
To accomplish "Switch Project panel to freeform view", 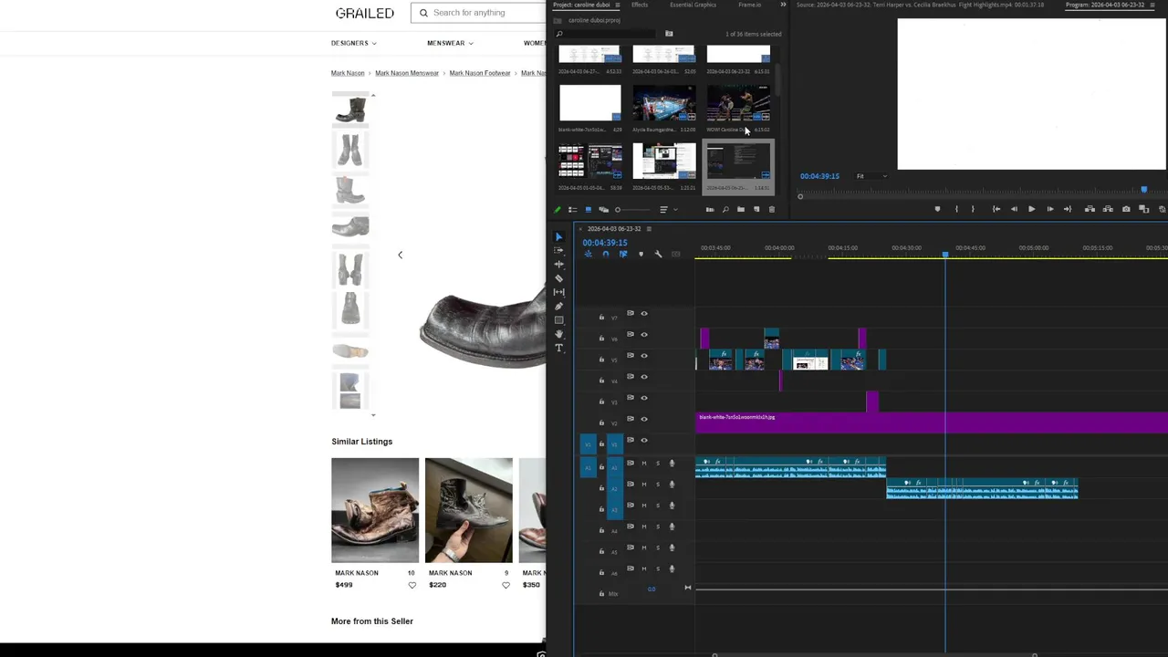I will coord(603,210).
